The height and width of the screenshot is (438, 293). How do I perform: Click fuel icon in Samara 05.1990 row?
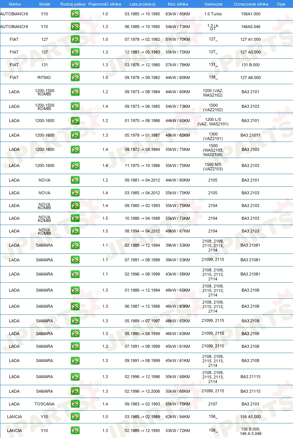(x=75, y=334)
